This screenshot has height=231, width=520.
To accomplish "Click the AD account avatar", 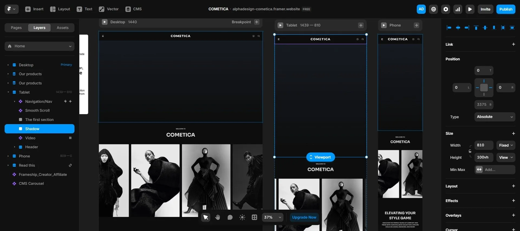I will (421, 9).
